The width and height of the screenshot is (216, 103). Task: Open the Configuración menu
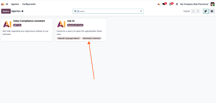[x=29, y=4]
